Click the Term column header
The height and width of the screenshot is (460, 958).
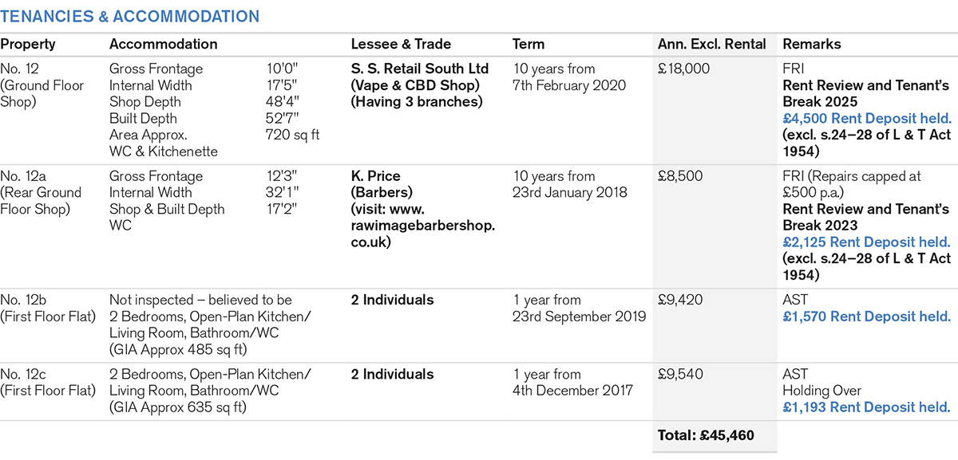point(528,45)
